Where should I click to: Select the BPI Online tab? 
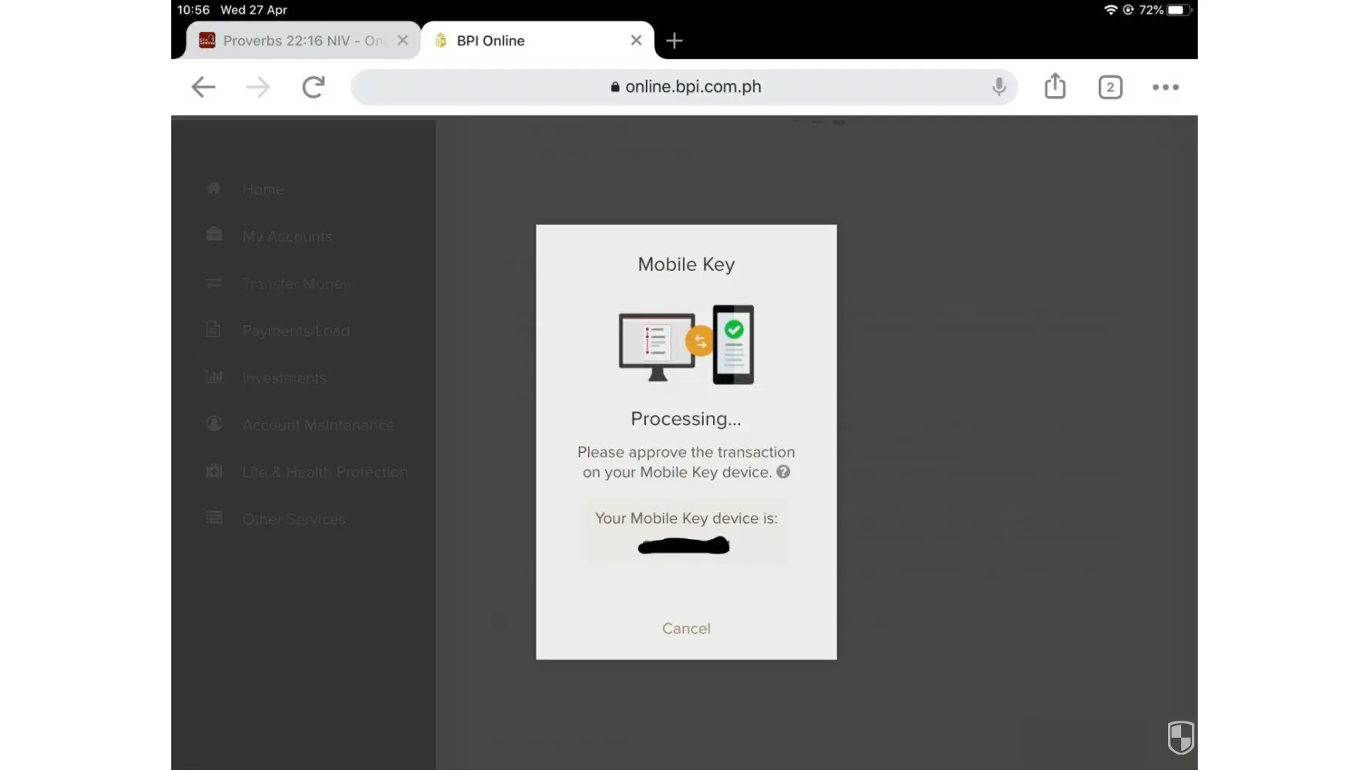pos(537,41)
